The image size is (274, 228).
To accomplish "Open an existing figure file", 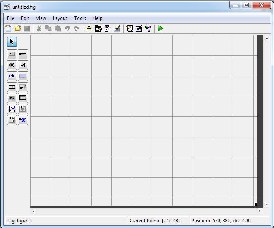I will (x=17, y=28).
